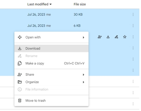
Task: Select the row modified Jul 26, 2023 with 30 KB
Action: pyautogui.click(x=70, y=14)
